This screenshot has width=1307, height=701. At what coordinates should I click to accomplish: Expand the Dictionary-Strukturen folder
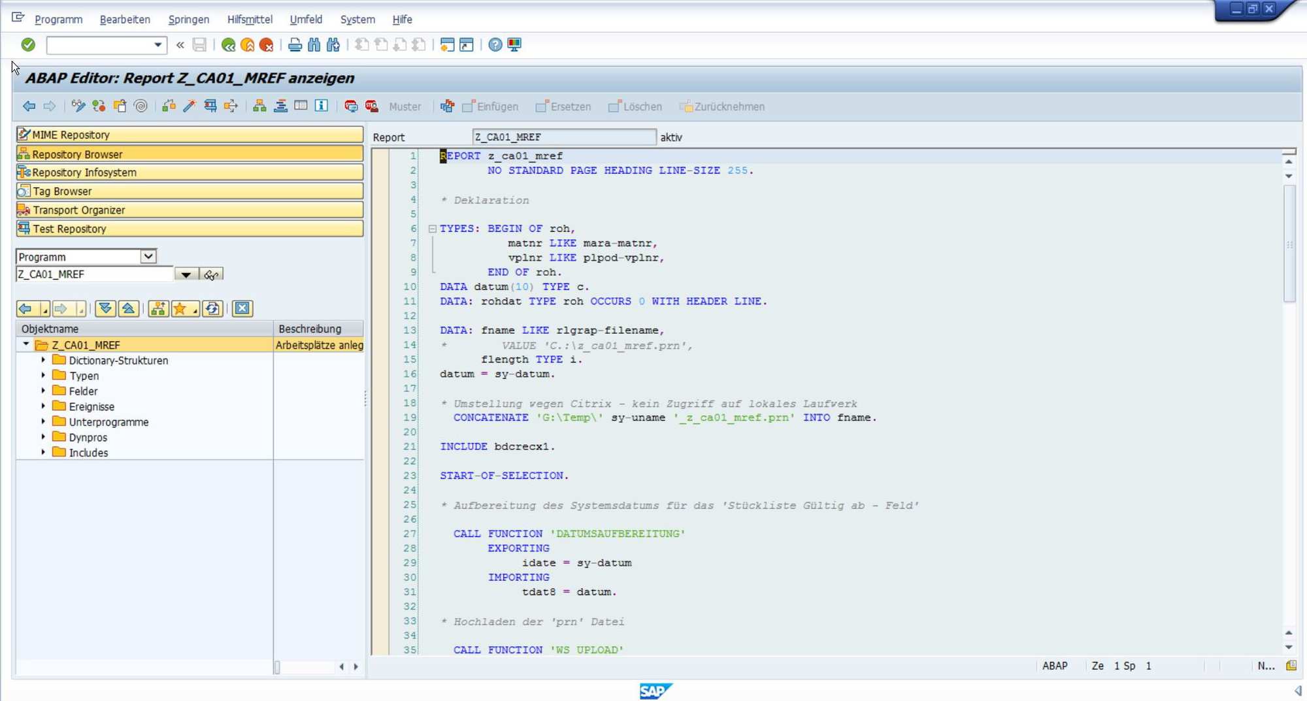43,360
